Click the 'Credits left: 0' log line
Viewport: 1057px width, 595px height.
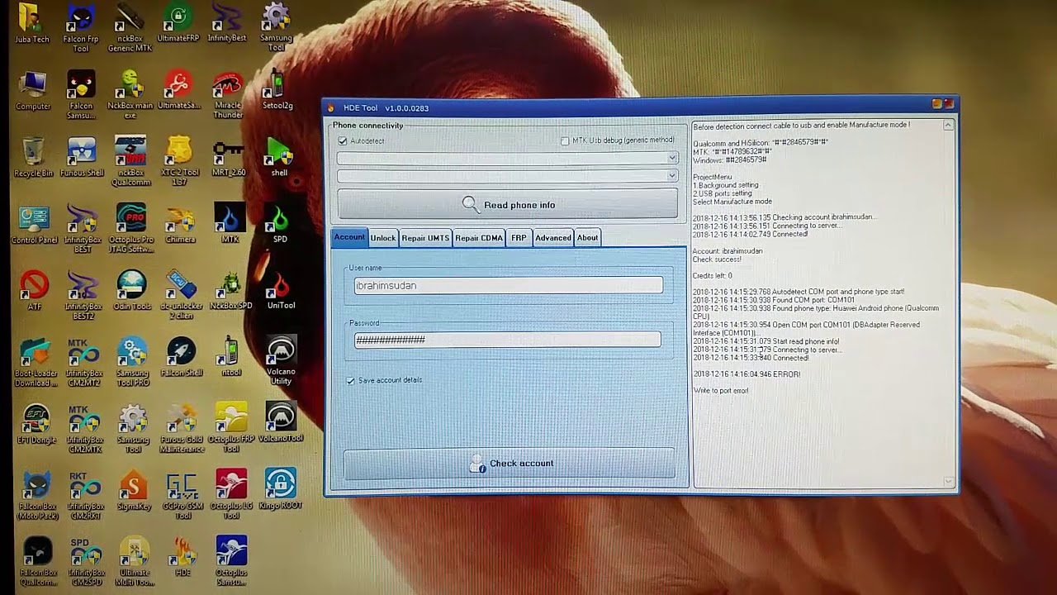click(x=713, y=276)
